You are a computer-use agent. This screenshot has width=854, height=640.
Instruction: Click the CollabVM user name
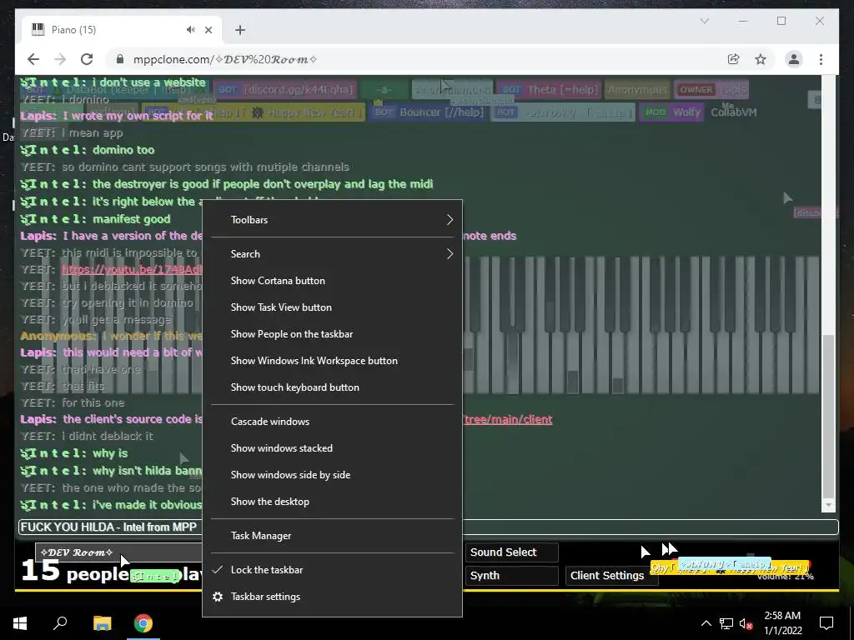point(734,112)
